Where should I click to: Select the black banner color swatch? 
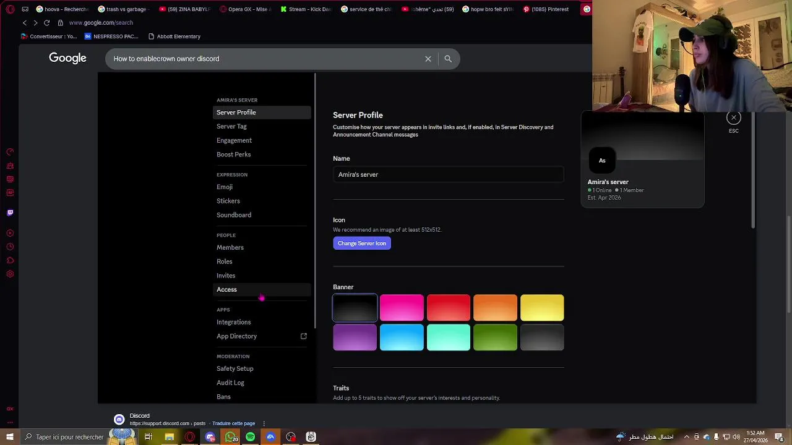point(355,308)
